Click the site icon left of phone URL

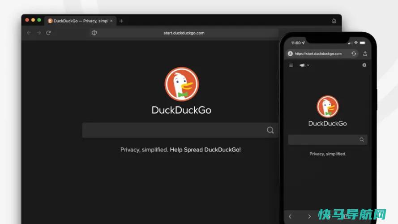(x=290, y=54)
